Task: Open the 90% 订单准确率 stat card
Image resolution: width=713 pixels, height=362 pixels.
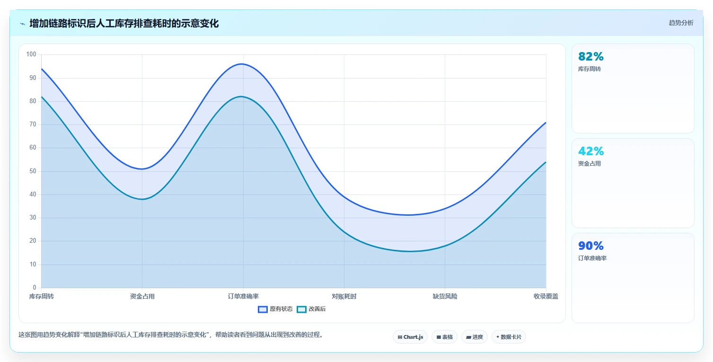Action: (x=633, y=278)
